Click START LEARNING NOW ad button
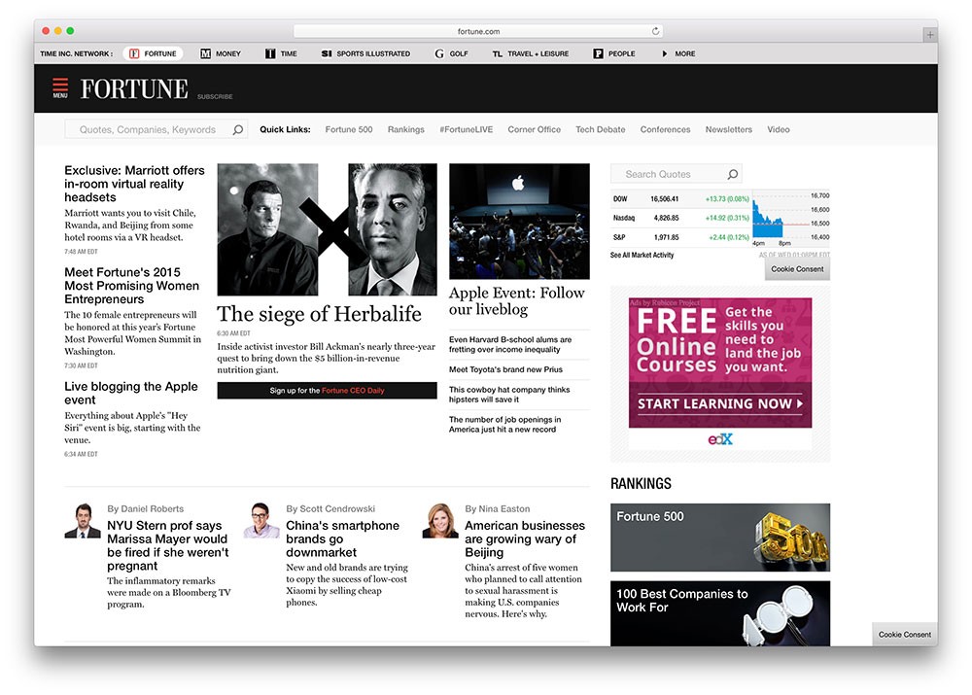Screen dimensions: 972x695 pos(720,403)
